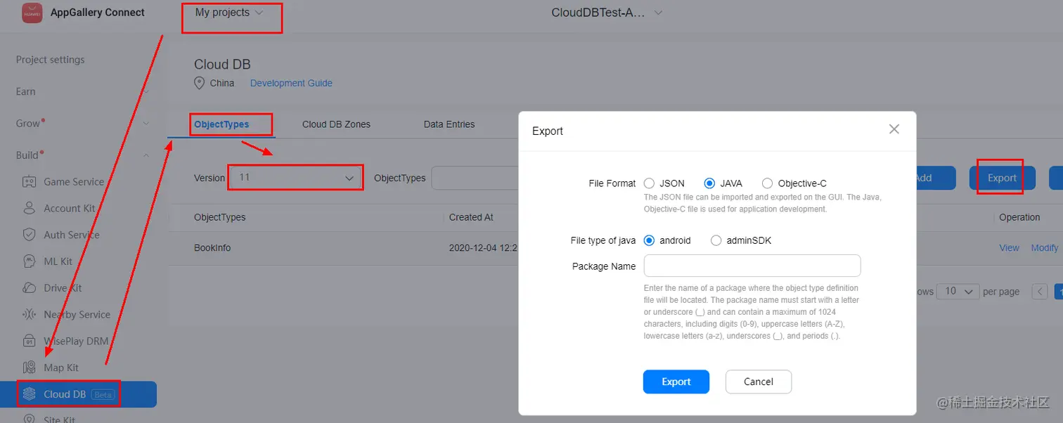Screen dimensions: 1063x423
Task: Click the Package Name input field
Action: click(x=752, y=266)
